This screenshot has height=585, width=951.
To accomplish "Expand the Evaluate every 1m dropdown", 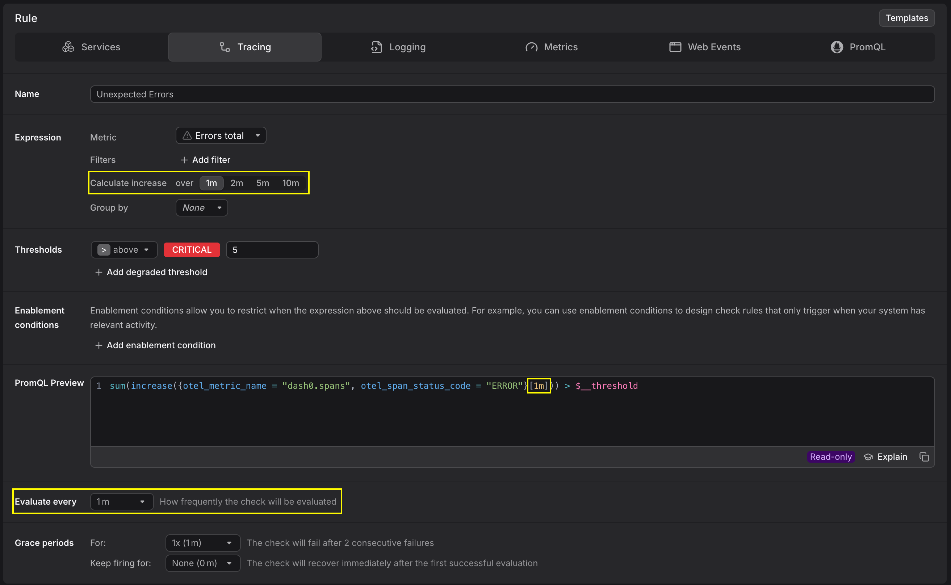I will pos(122,501).
